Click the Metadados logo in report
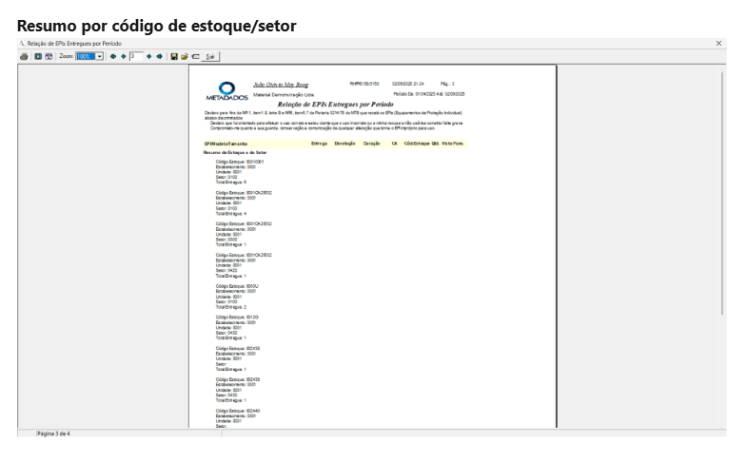747x463 pixels. tap(226, 91)
